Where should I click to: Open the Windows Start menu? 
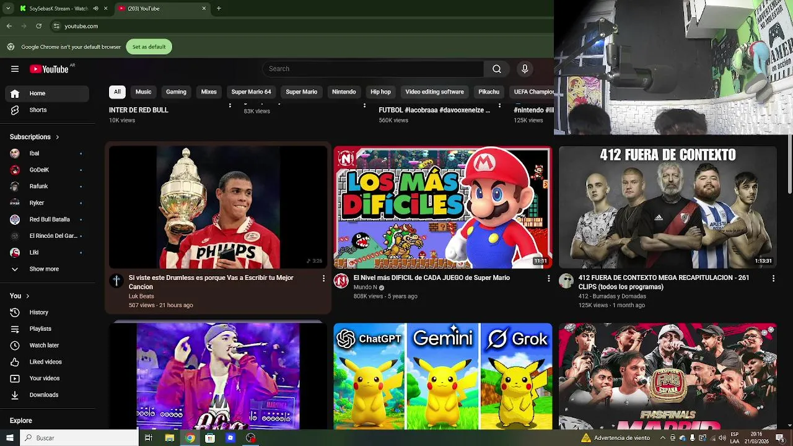[x=10, y=438]
